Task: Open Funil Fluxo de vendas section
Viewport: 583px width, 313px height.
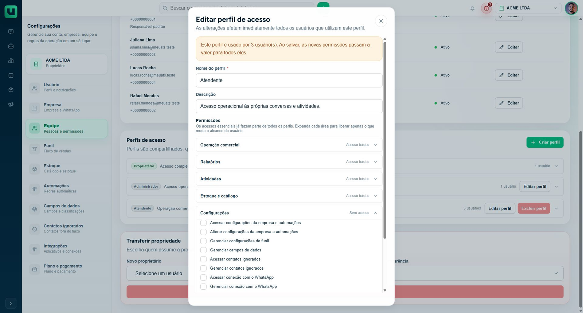Action: 67,148
